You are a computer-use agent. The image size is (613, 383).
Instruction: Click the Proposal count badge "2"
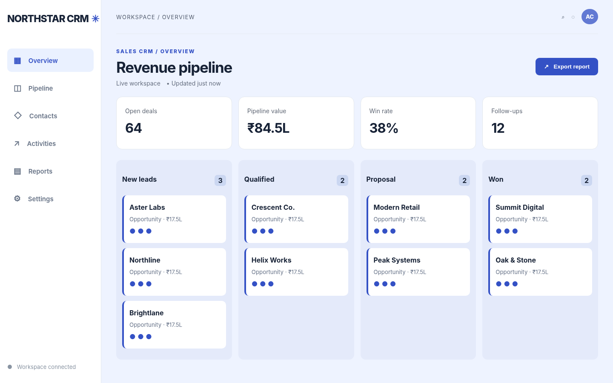click(x=464, y=180)
